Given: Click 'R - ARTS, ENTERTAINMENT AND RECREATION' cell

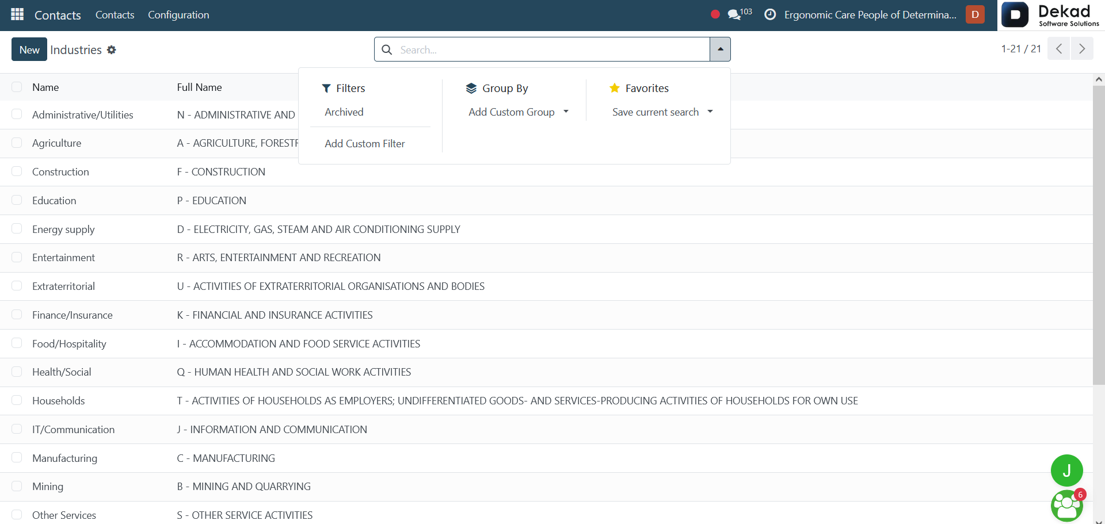Looking at the screenshot, I should click(x=279, y=258).
